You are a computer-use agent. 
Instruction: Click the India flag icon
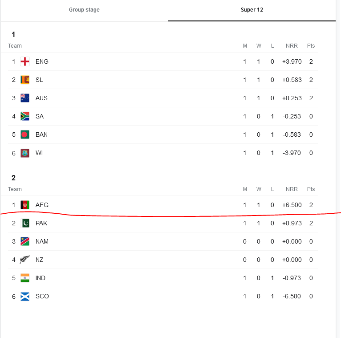point(25,278)
